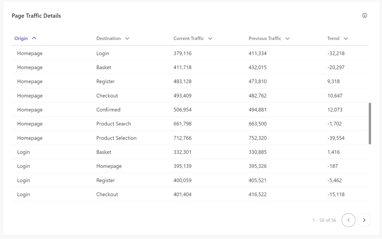The width and height of the screenshot is (382, 239).
Task: Click trend value 9,318
Action: (334, 82)
